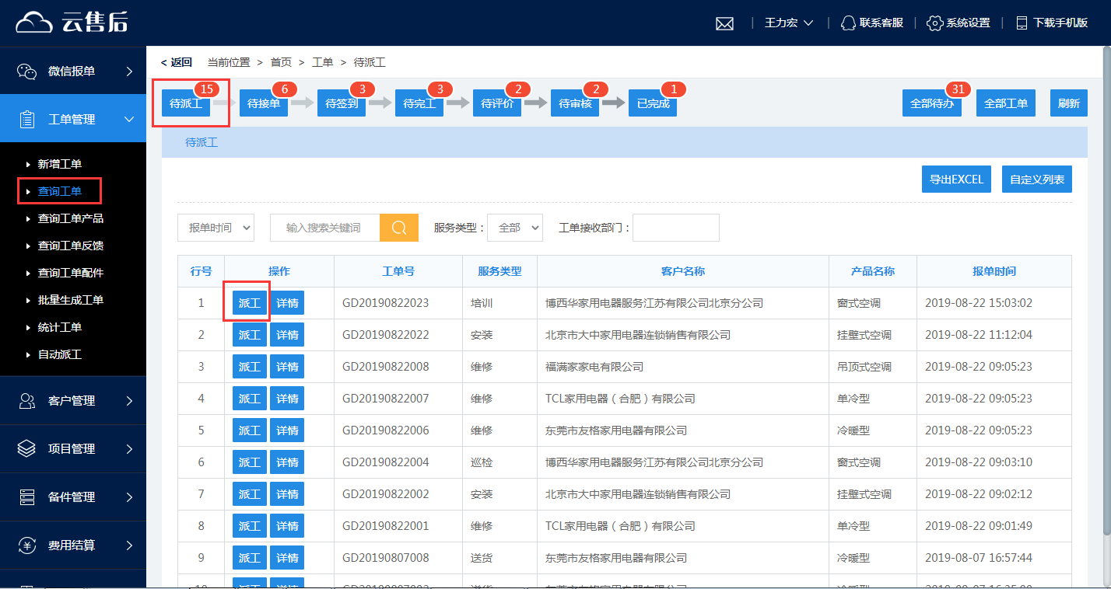This screenshot has width=1111, height=589.
Task: Switch to the 待接单 status step
Action: click(x=264, y=103)
